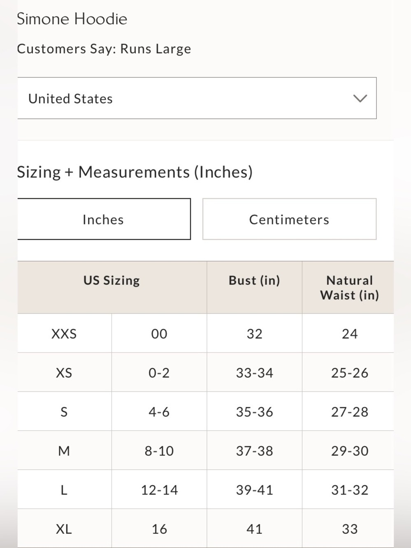Select the XS size row label
Viewport: 411px width, 548px height.
tap(64, 372)
